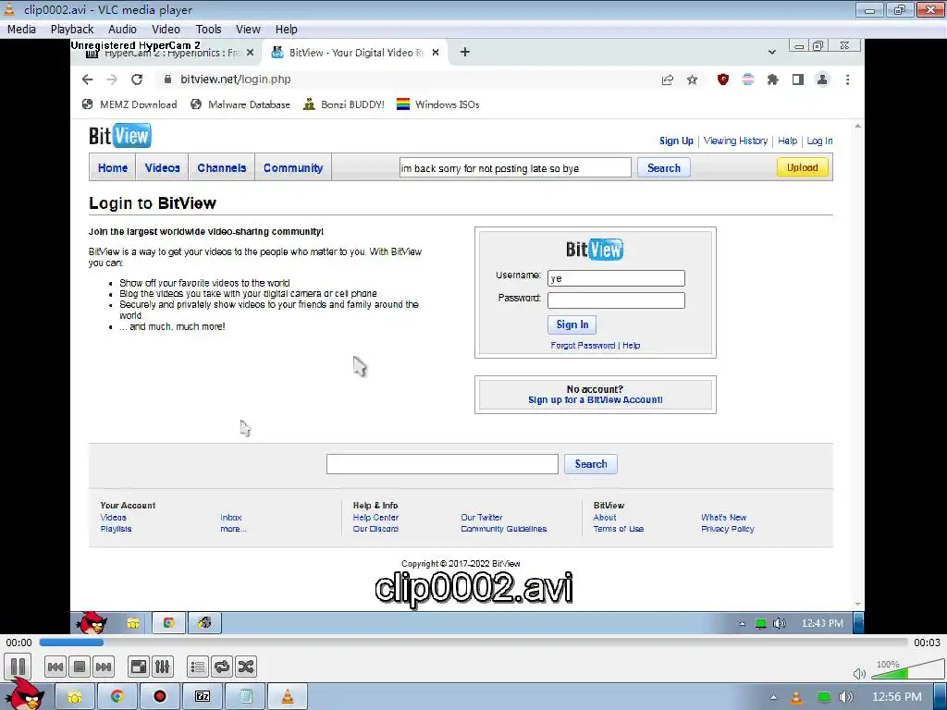The width and height of the screenshot is (947, 710).
Task: Toggle loop mode in VLC
Action: click(x=222, y=667)
